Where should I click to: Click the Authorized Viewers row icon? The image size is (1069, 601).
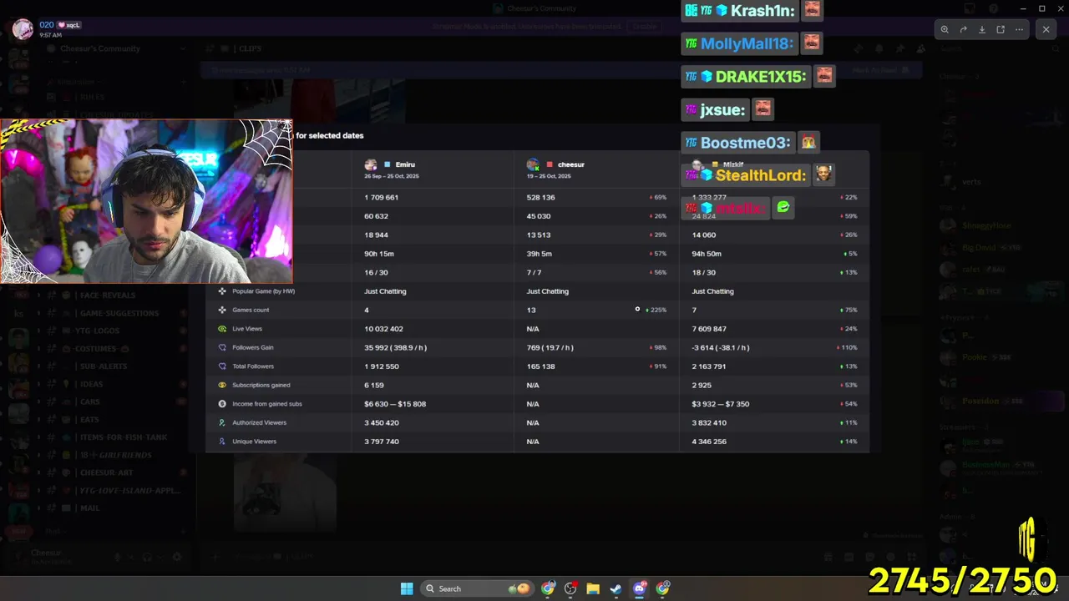pos(222,422)
